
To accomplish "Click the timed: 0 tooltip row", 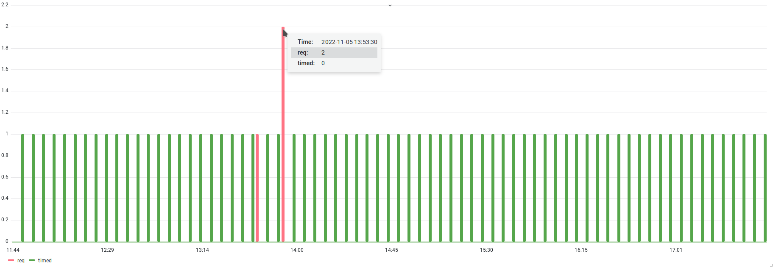I will click(334, 63).
